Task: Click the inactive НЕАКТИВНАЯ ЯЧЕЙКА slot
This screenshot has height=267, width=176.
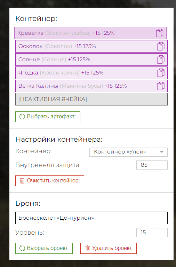Action: point(91,99)
